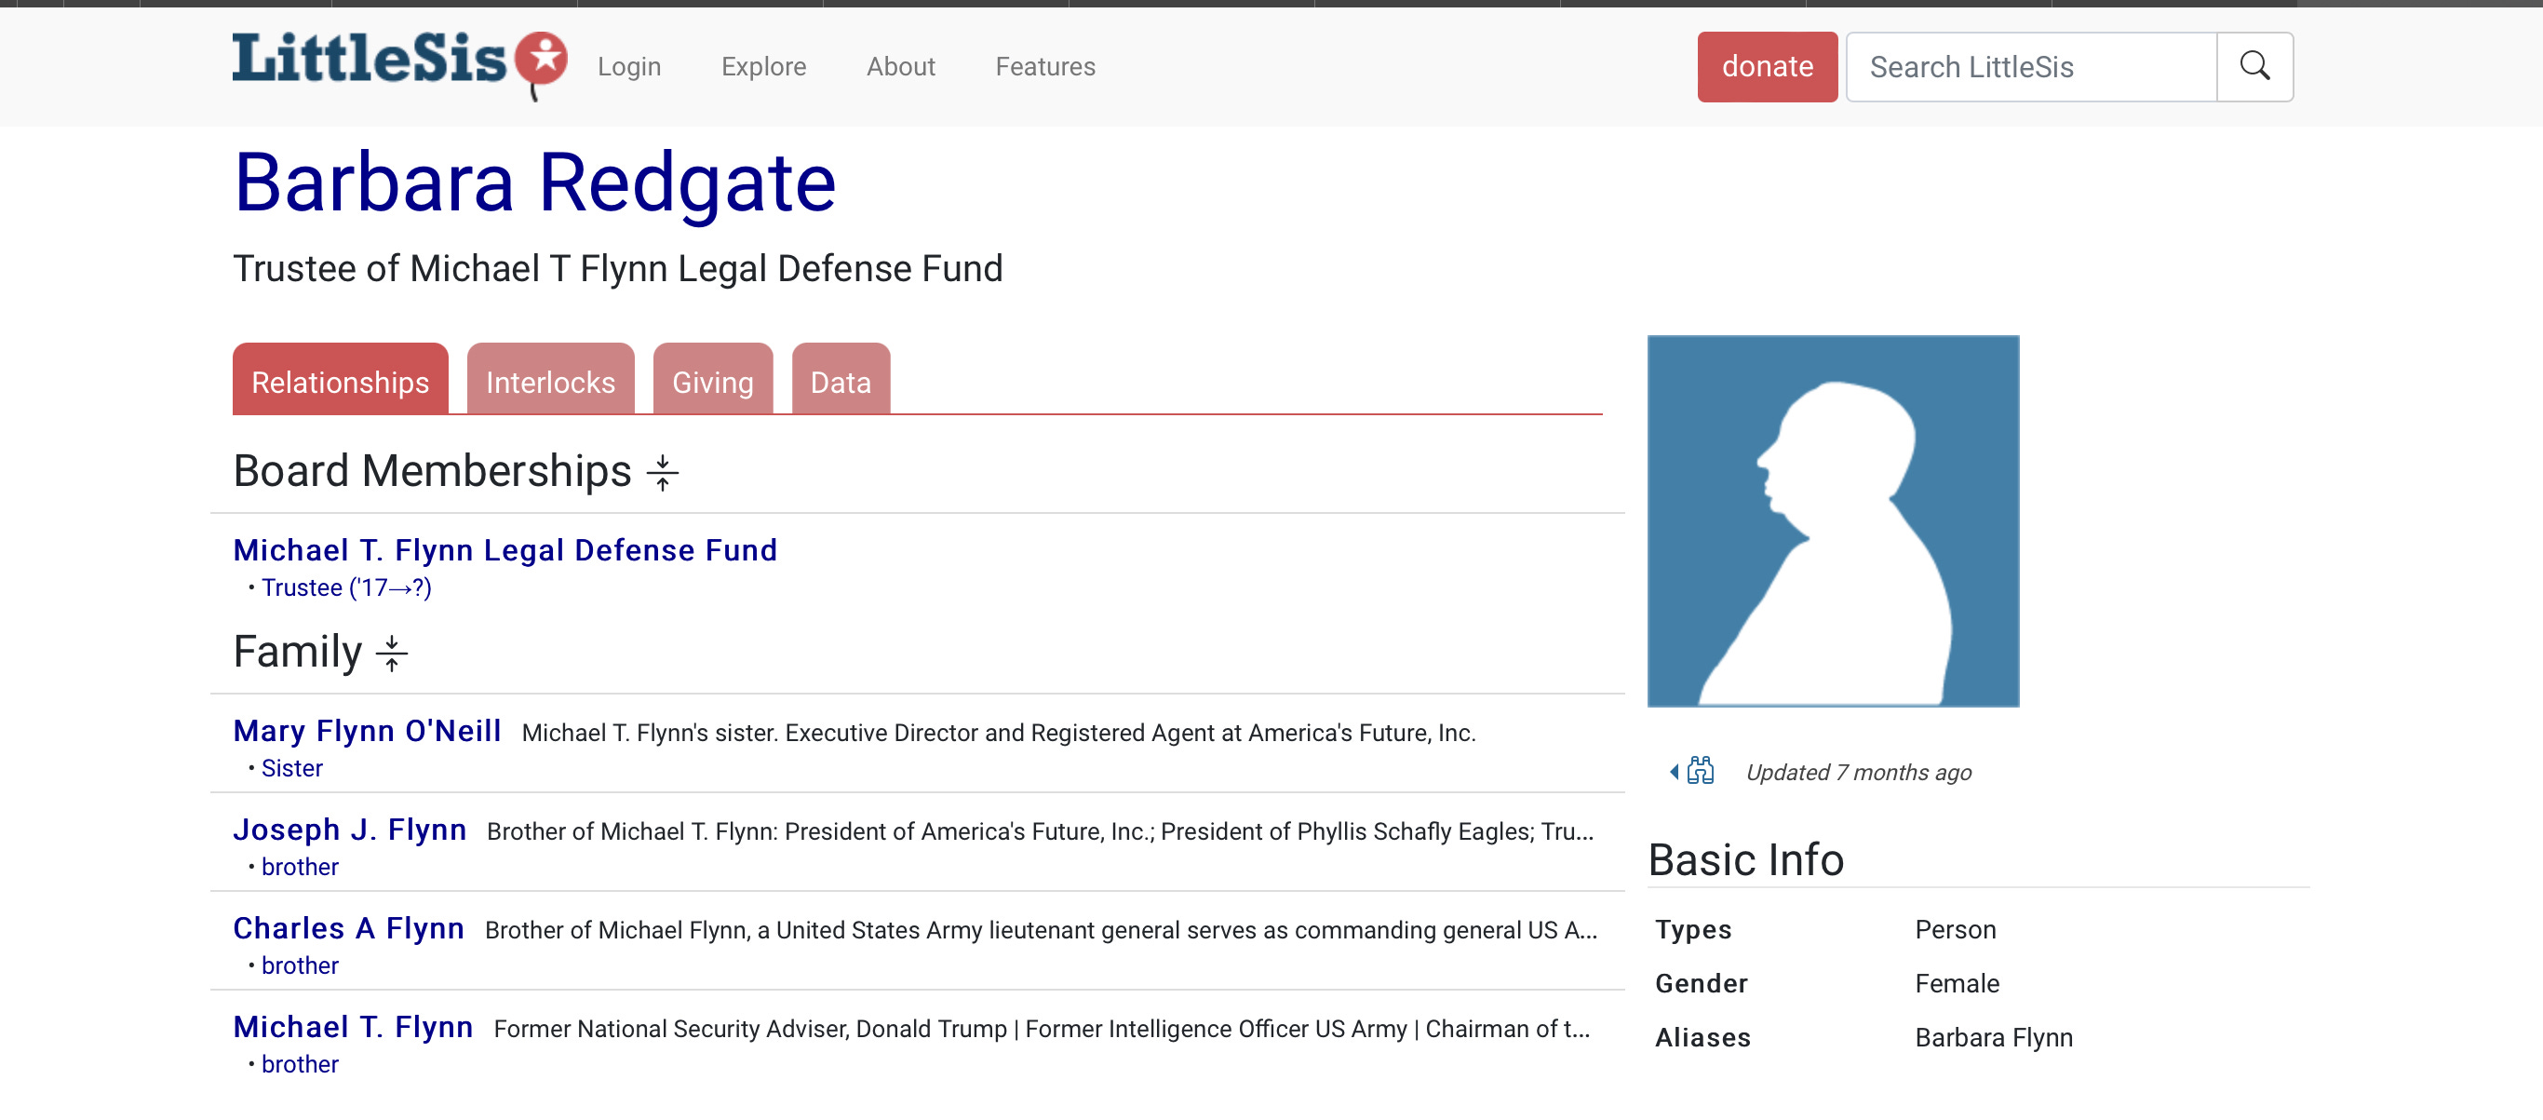Click Charles A Flynn's description text
2543x1120 pixels.
(1041, 930)
